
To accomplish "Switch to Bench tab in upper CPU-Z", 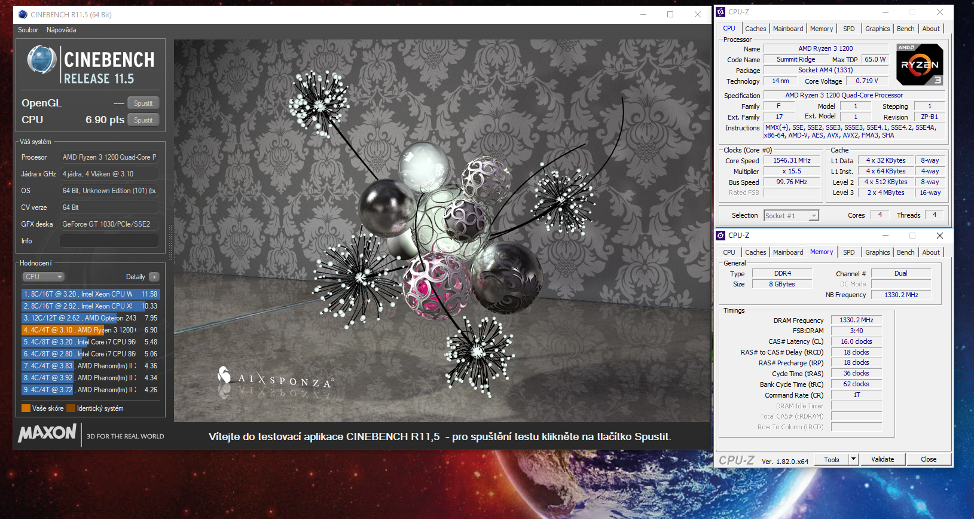I will point(905,29).
